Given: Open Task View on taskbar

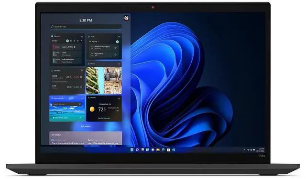Looking at the screenshot, I should [x=142, y=149].
